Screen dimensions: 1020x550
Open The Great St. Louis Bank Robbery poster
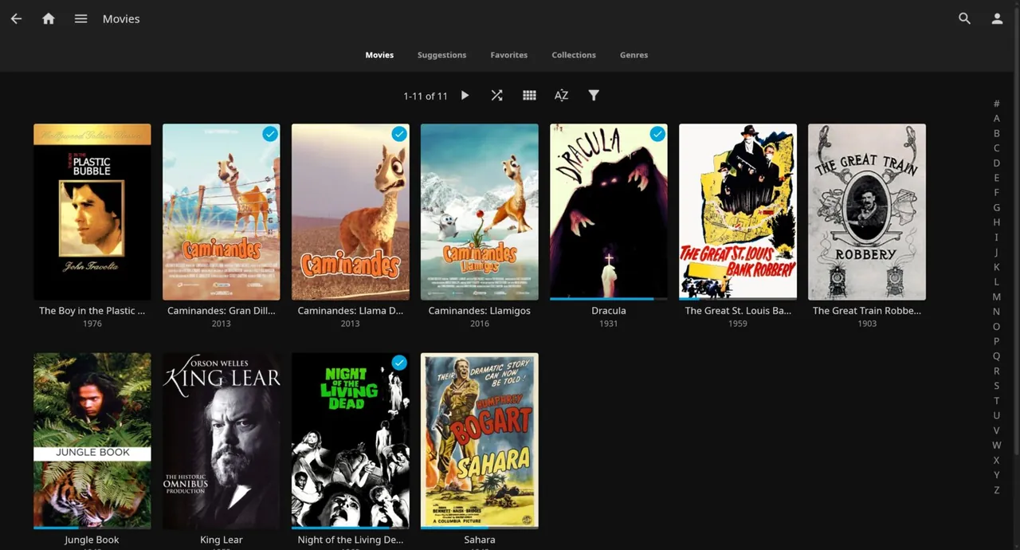[x=738, y=212]
